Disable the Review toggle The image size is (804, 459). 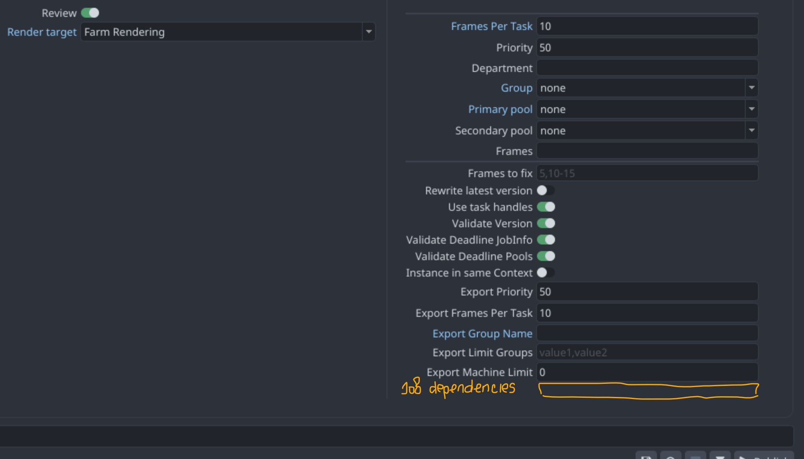[x=90, y=13]
